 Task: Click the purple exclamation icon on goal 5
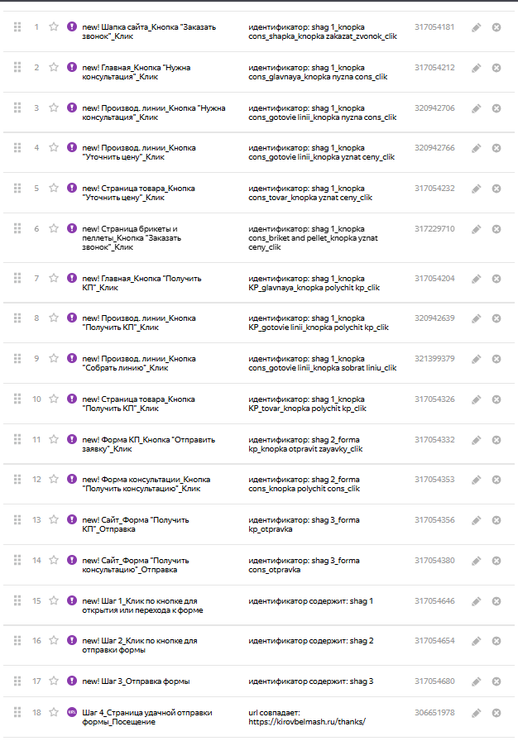click(x=72, y=188)
